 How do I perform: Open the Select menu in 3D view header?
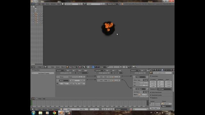(x=58, y=67)
